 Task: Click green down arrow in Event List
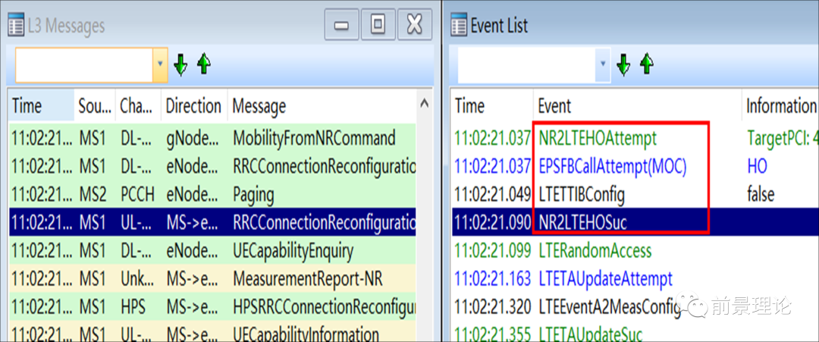(623, 65)
